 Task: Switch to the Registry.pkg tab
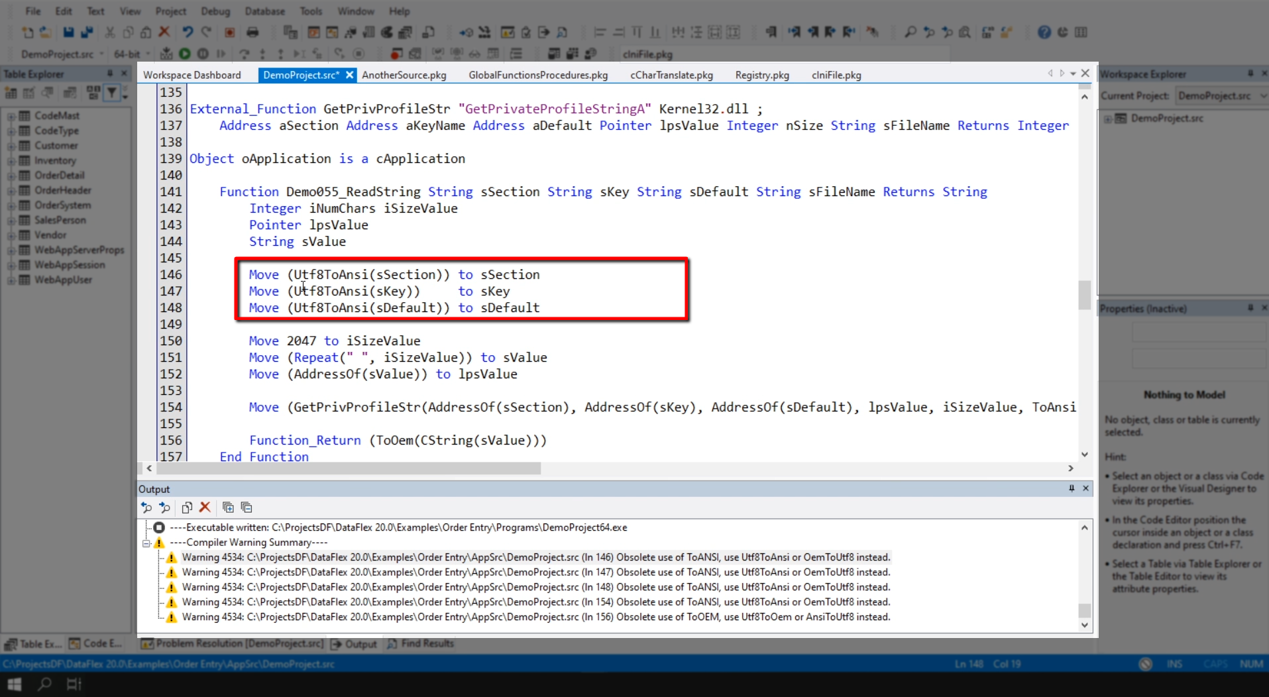761,75
